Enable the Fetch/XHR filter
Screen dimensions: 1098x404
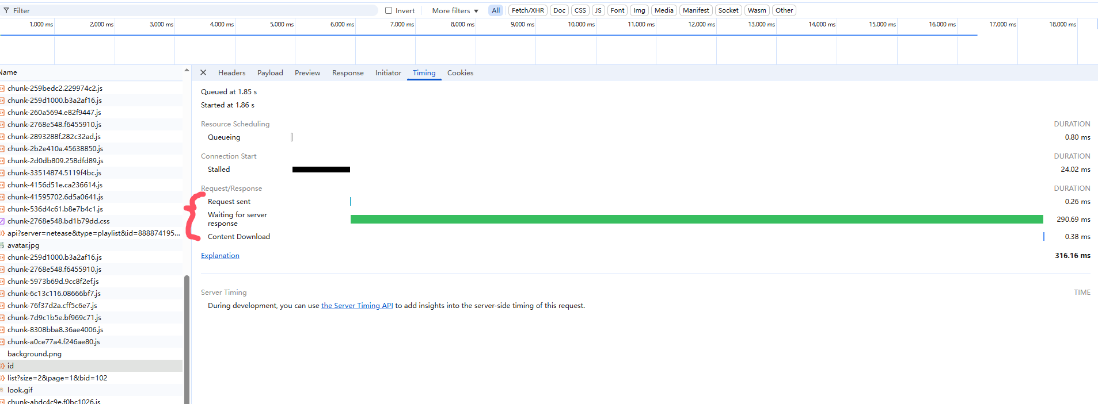click(x=527, y=10)
